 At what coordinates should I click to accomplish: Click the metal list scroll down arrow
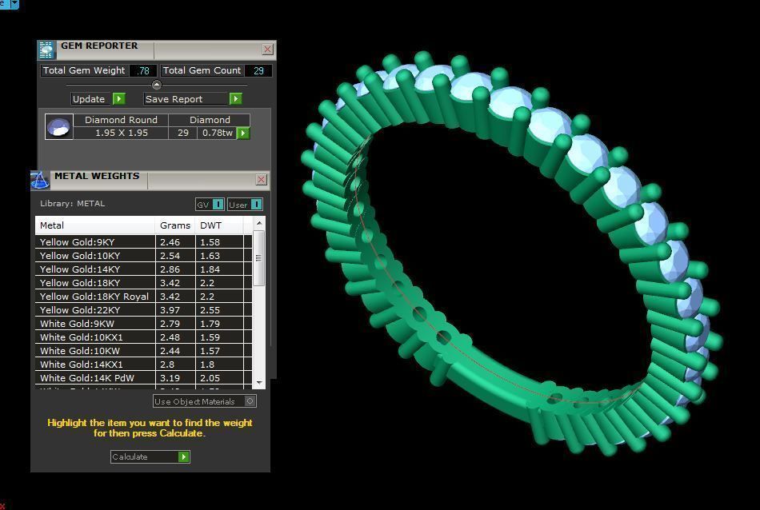coord(259,383)
